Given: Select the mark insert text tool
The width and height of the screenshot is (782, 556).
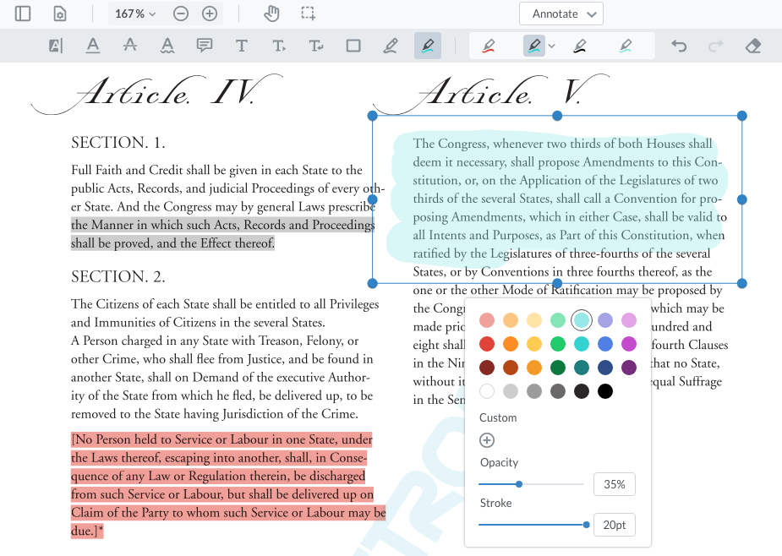Looking at the screenshot, I should tap(279, 46).
